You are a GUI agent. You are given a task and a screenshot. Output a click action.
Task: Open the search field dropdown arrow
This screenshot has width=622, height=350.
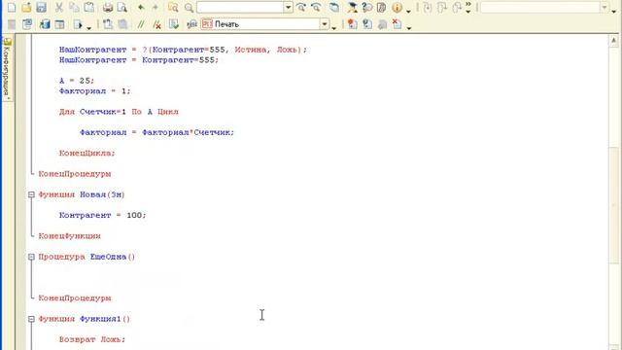click(x=288, y=7)
